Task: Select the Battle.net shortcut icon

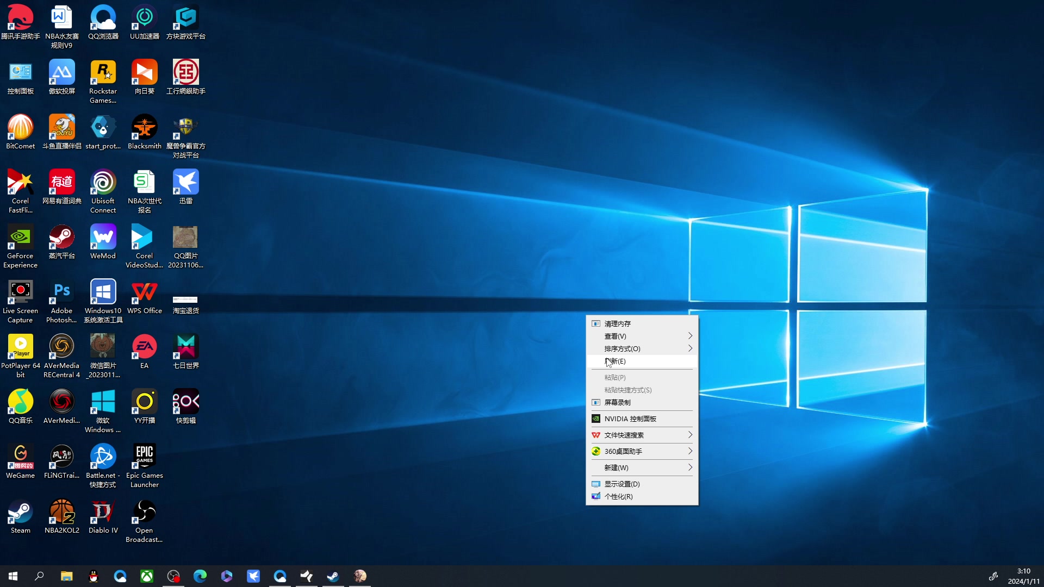Action: (x=103, y=466)
